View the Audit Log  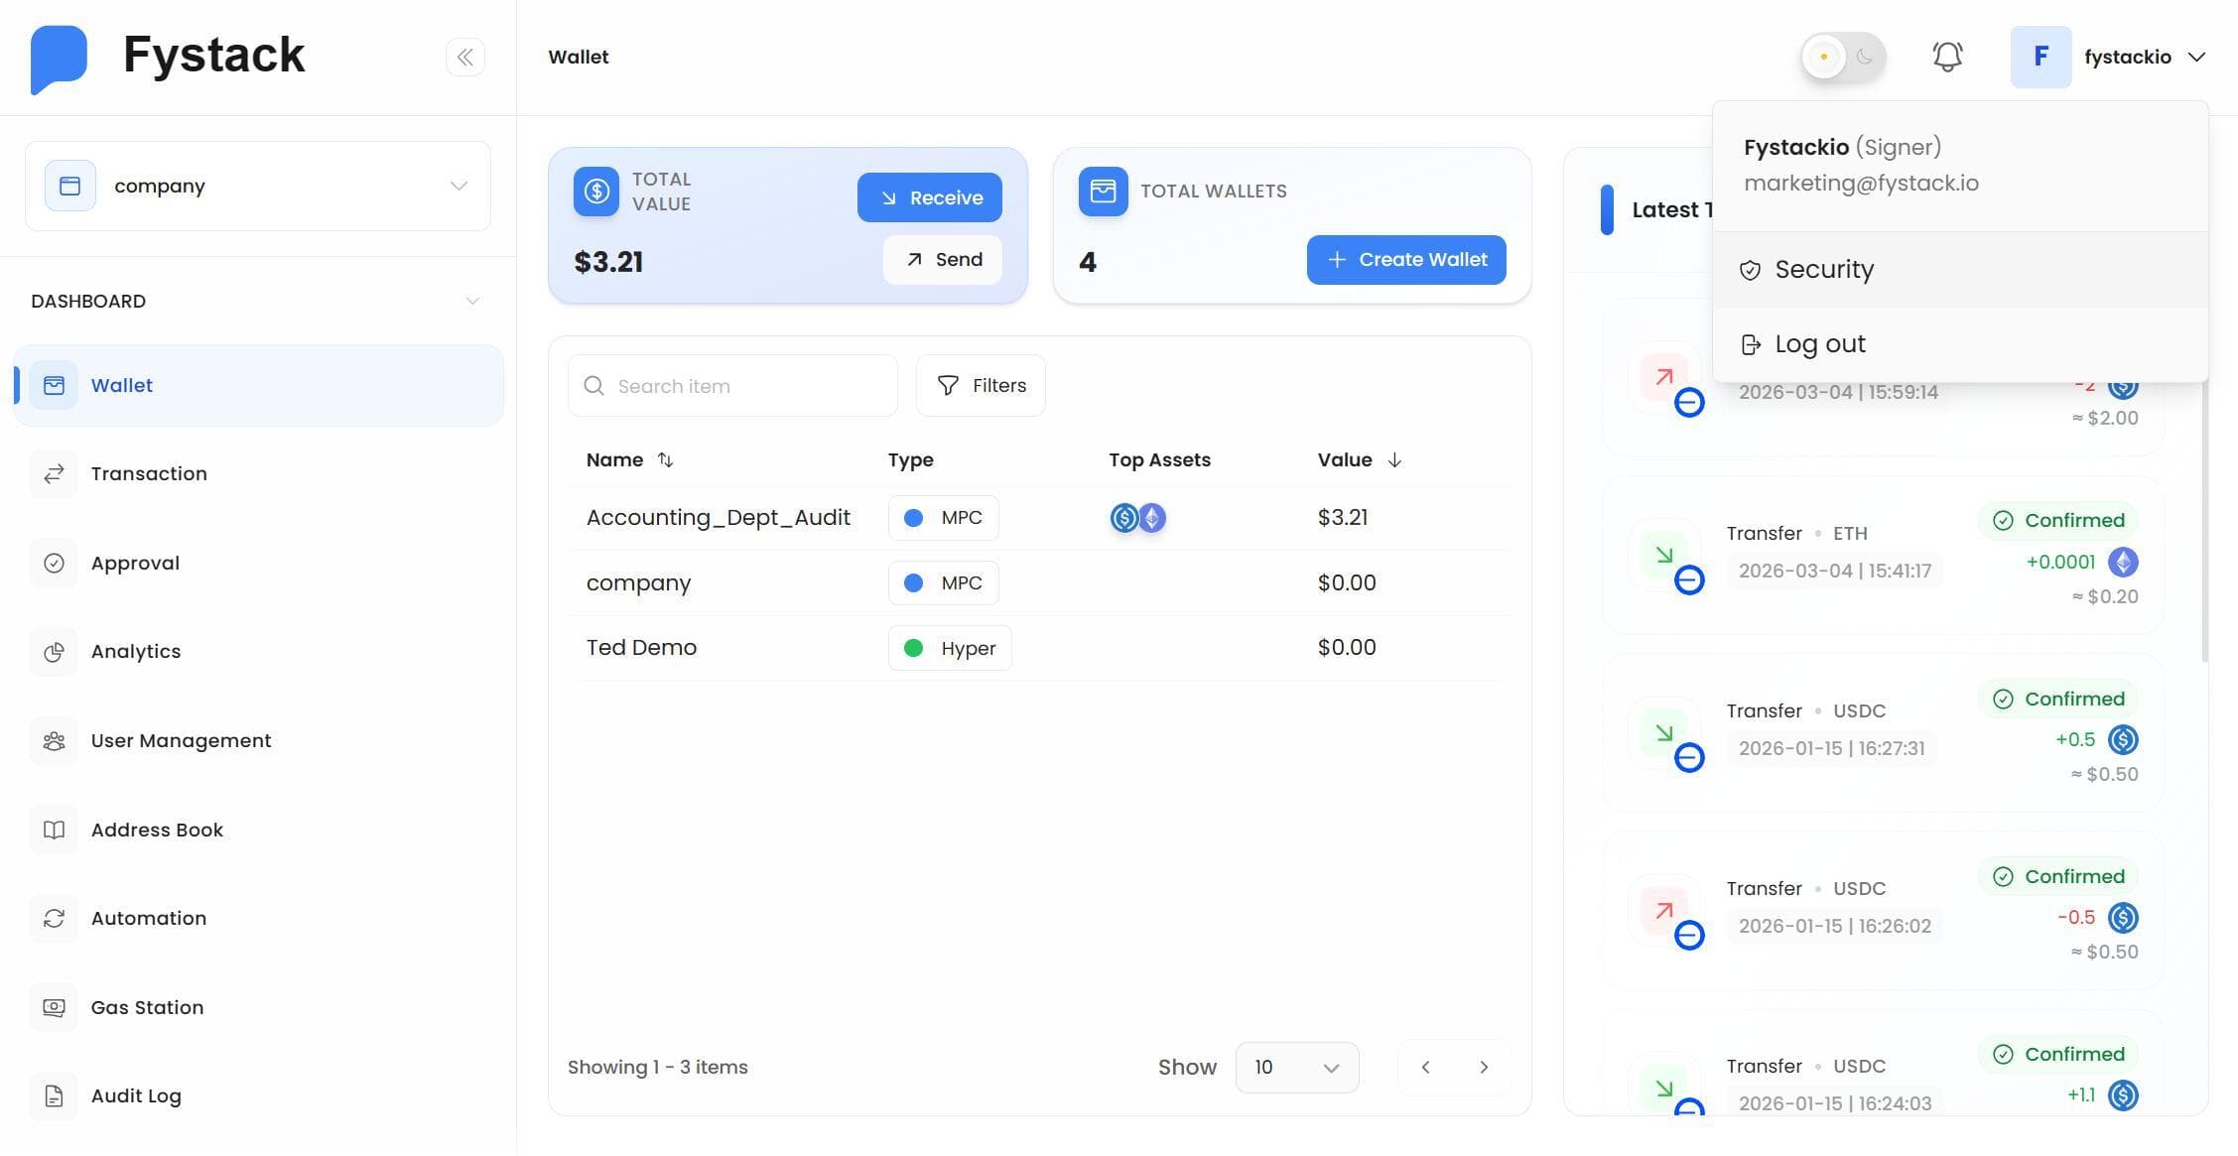click(136, 1095)
